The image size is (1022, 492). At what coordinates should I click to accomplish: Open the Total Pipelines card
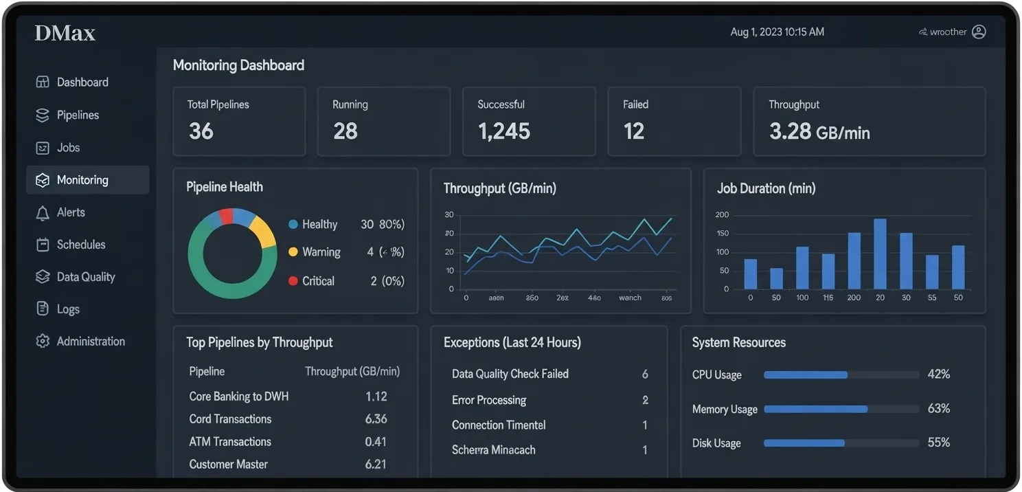coord(239,122)
